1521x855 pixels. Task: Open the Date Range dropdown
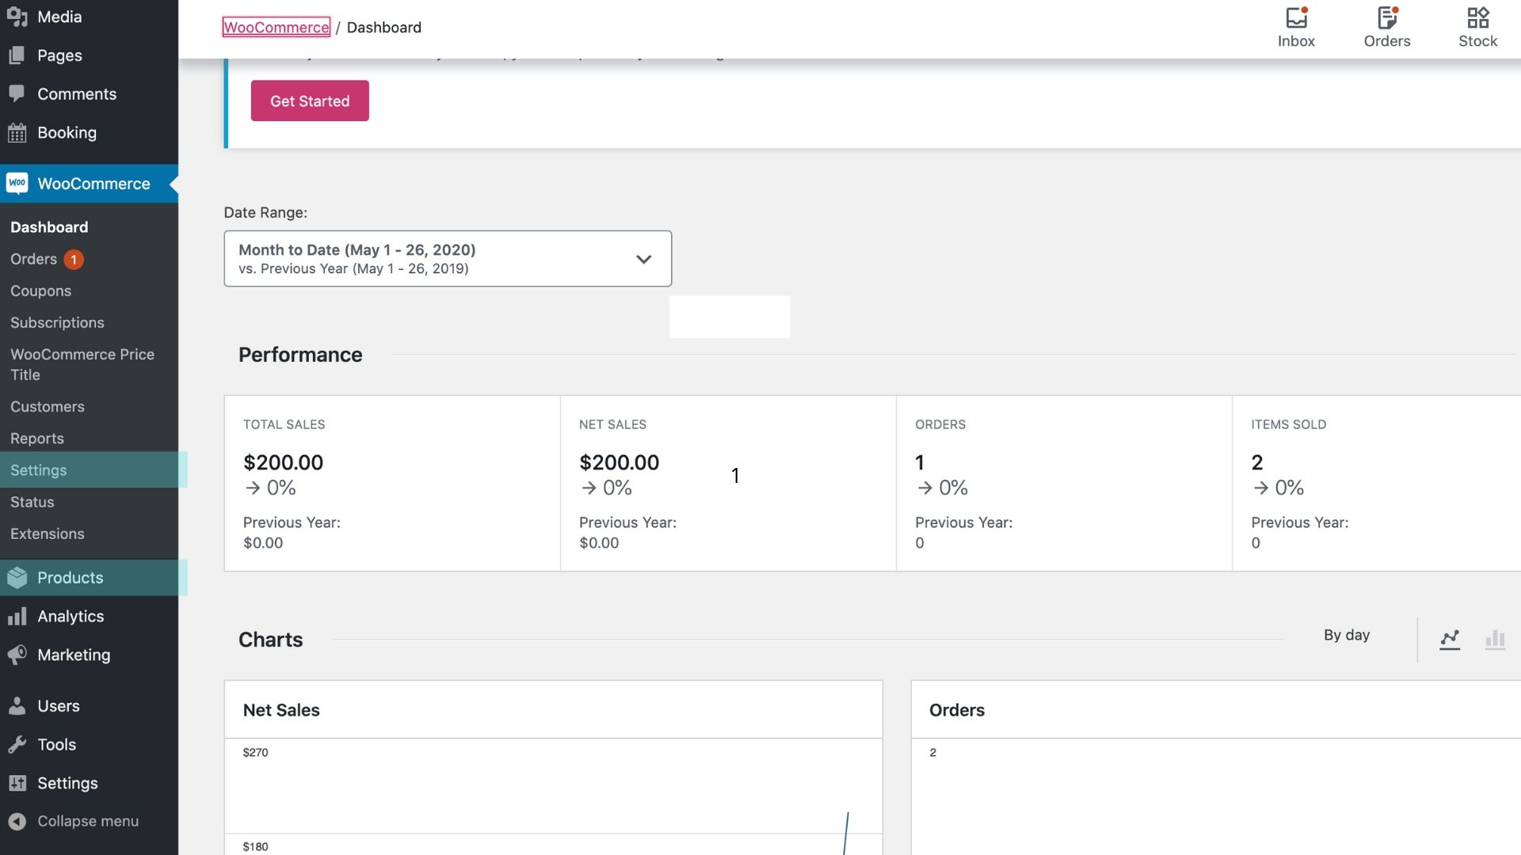click(448, 259)
